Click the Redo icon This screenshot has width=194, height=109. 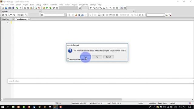pyautogui.click(x=21, y=8)
